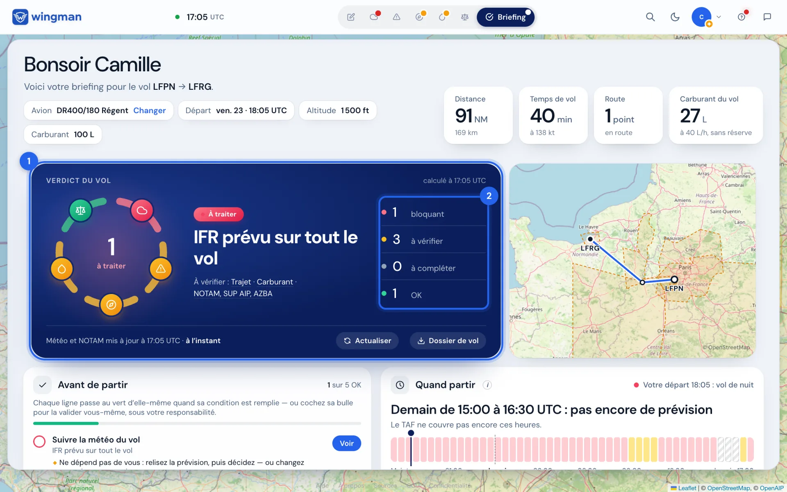Open the Carburant link in verdict
The width and height of the screenshot is (787, 492).
[x=275, y=282]
